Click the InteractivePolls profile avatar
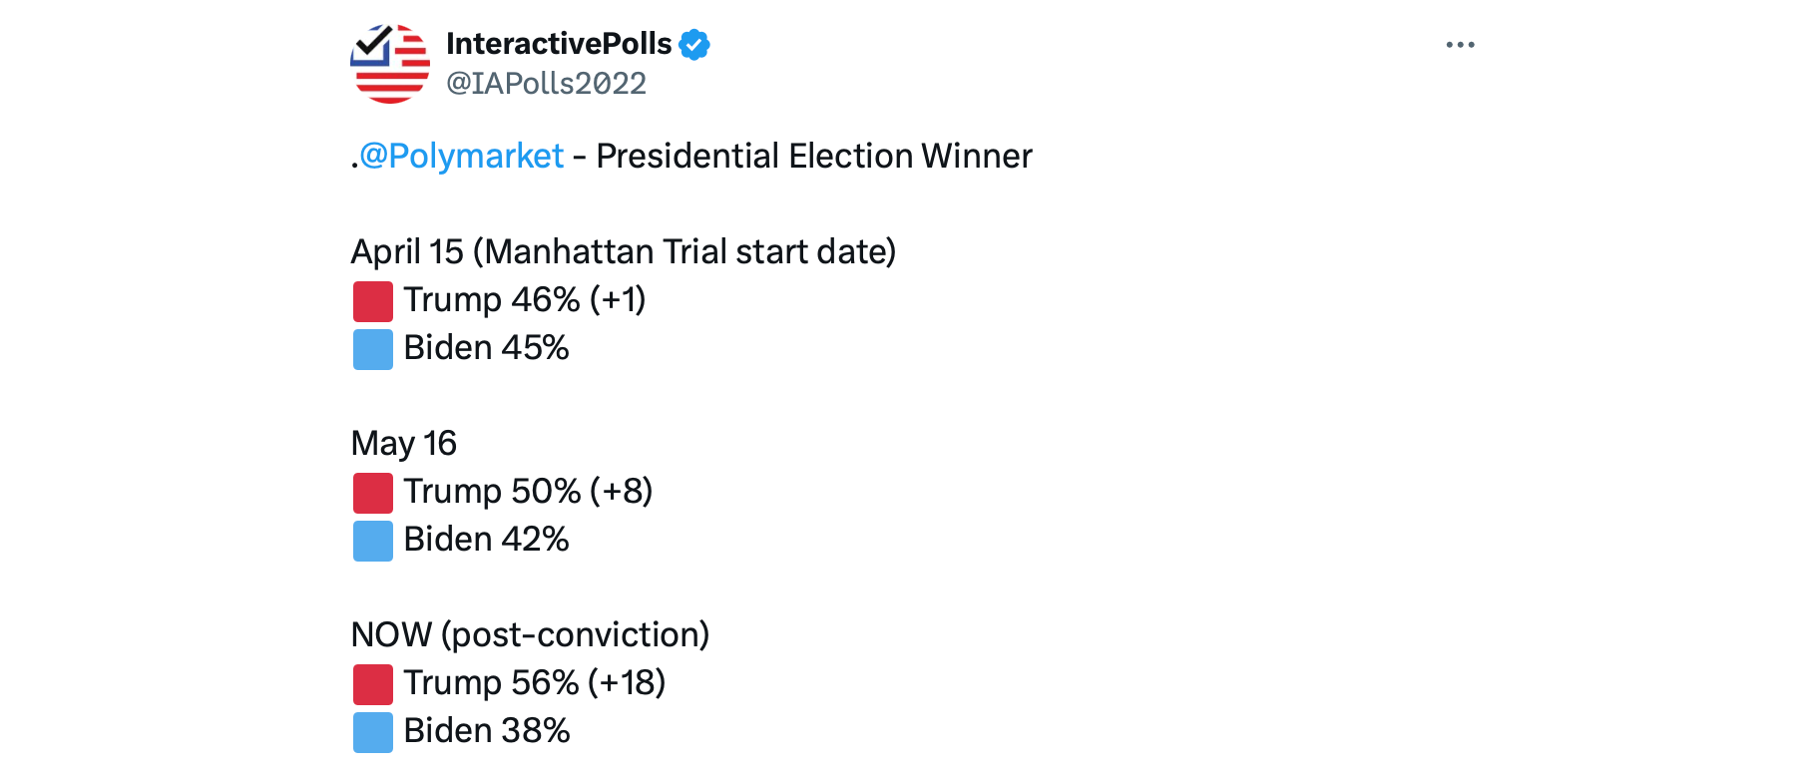This screenshot has height=778, width=1818. pyautogui.click(x=390, y=64)
